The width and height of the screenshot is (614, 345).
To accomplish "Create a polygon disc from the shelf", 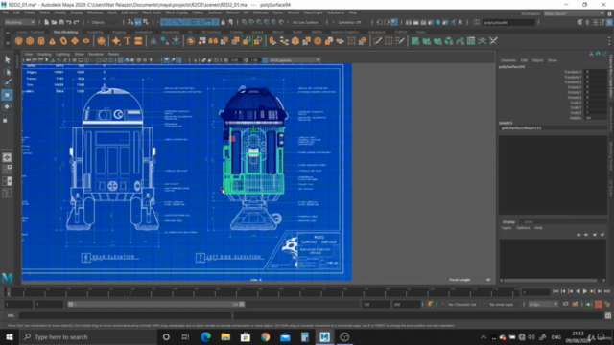I will click(x=85, y=41).
